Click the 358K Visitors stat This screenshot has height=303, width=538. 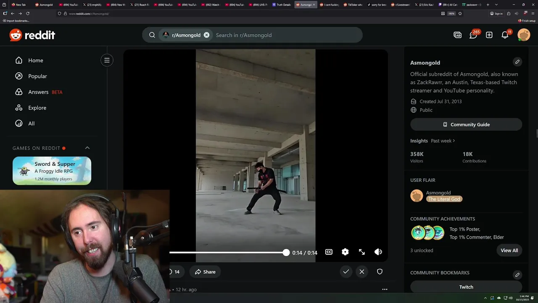click(417, 157)
